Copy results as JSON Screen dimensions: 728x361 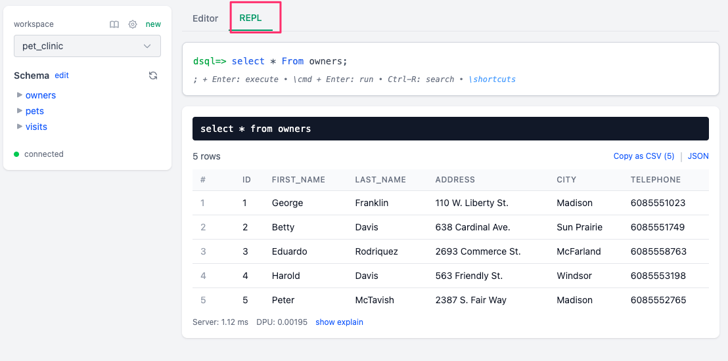click(698, 156)
